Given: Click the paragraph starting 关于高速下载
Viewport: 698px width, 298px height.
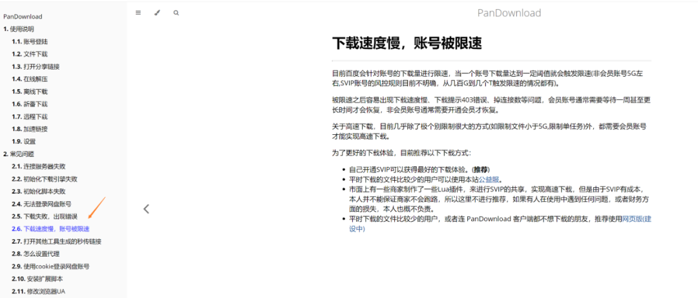Looking at the screenshot, I should 490,131.
